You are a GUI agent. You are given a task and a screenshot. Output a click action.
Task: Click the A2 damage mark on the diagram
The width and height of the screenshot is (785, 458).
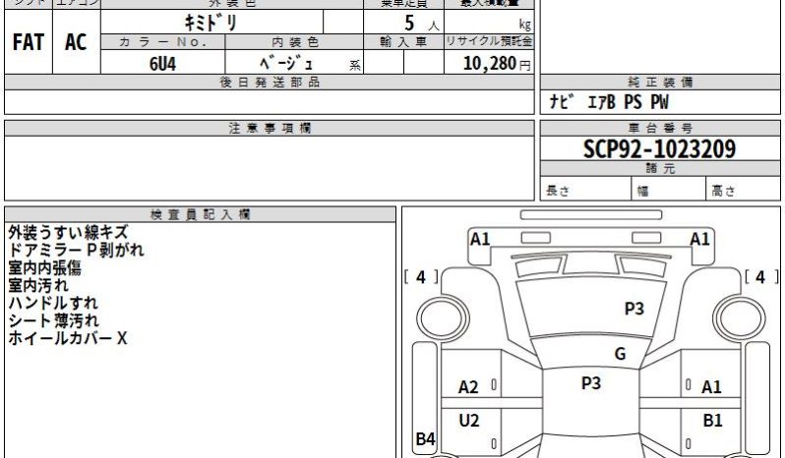[x=468, y=387]
